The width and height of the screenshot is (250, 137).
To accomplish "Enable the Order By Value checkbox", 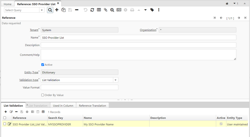I will point(43,95).
